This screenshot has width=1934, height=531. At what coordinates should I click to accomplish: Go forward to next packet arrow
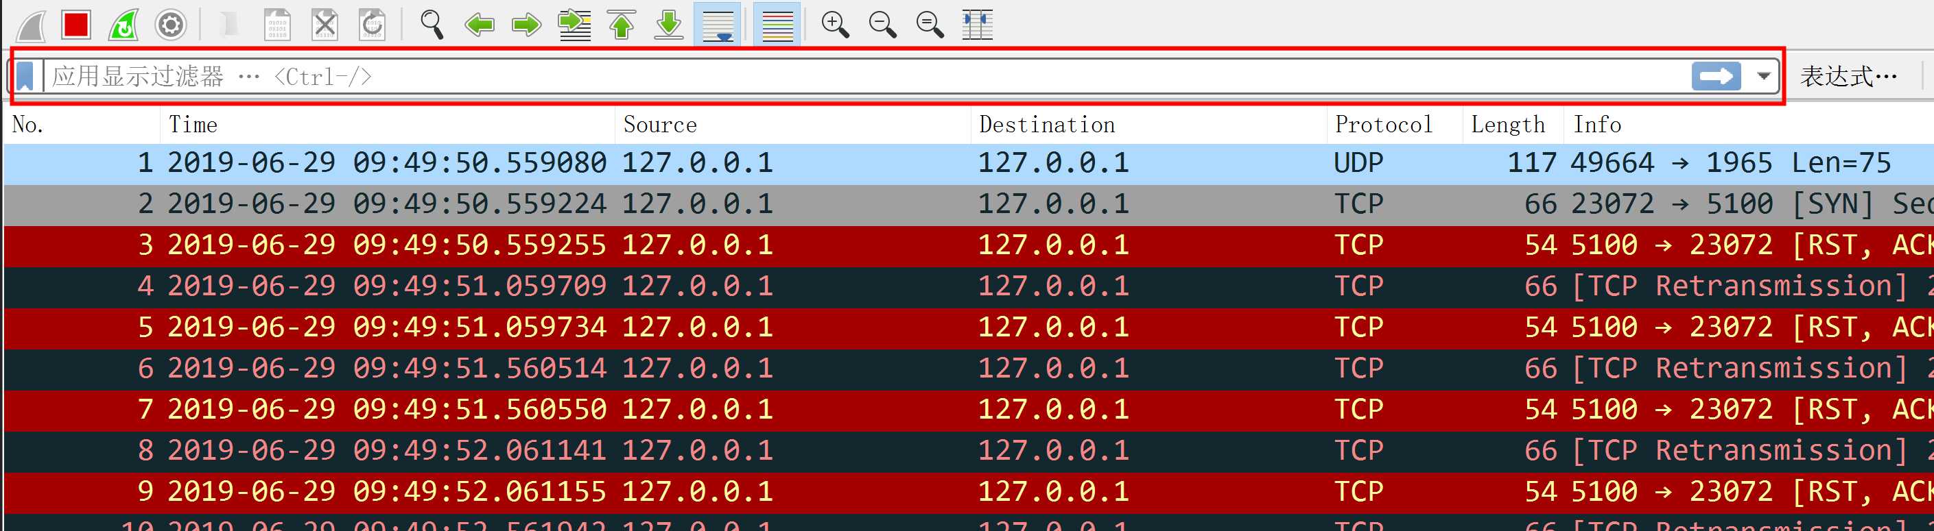[x=526, y=25]
